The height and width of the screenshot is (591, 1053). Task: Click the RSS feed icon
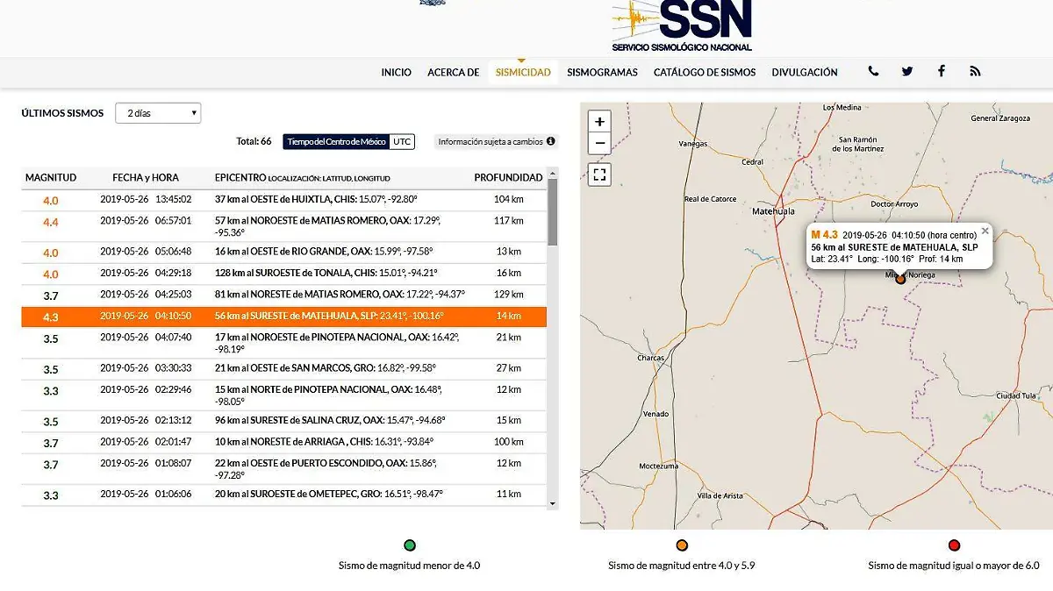(975, 71)
